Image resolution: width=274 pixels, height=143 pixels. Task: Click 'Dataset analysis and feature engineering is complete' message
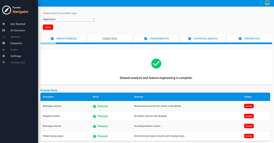click(156, 78)
